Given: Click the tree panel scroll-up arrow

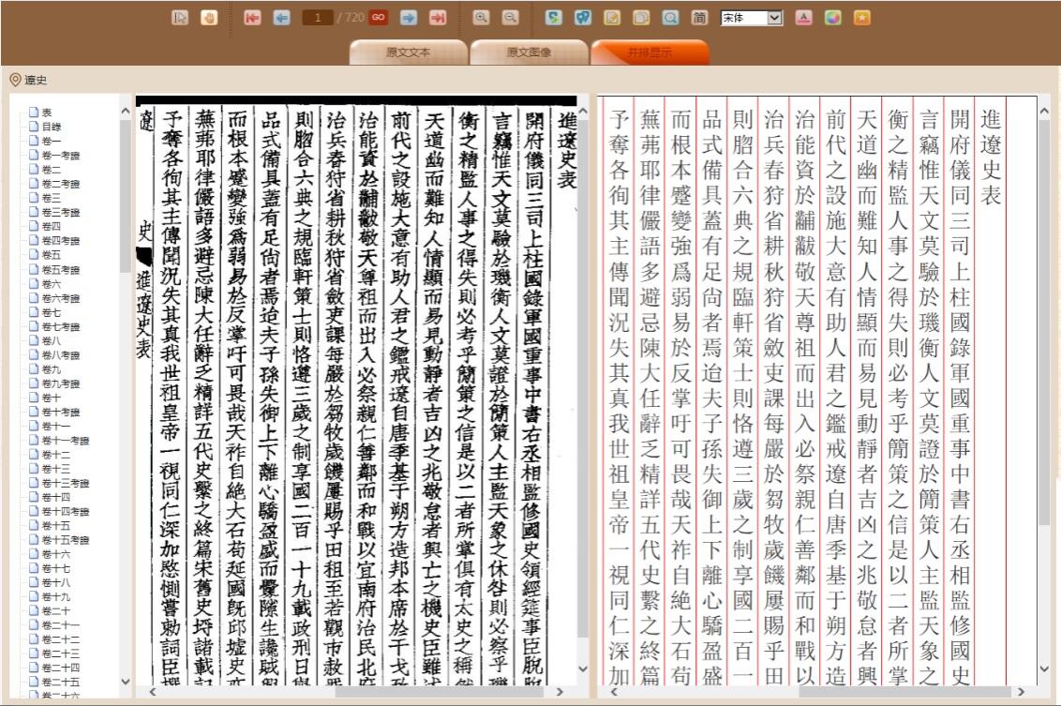Looking at the screenshot, I should click(126, 111).
